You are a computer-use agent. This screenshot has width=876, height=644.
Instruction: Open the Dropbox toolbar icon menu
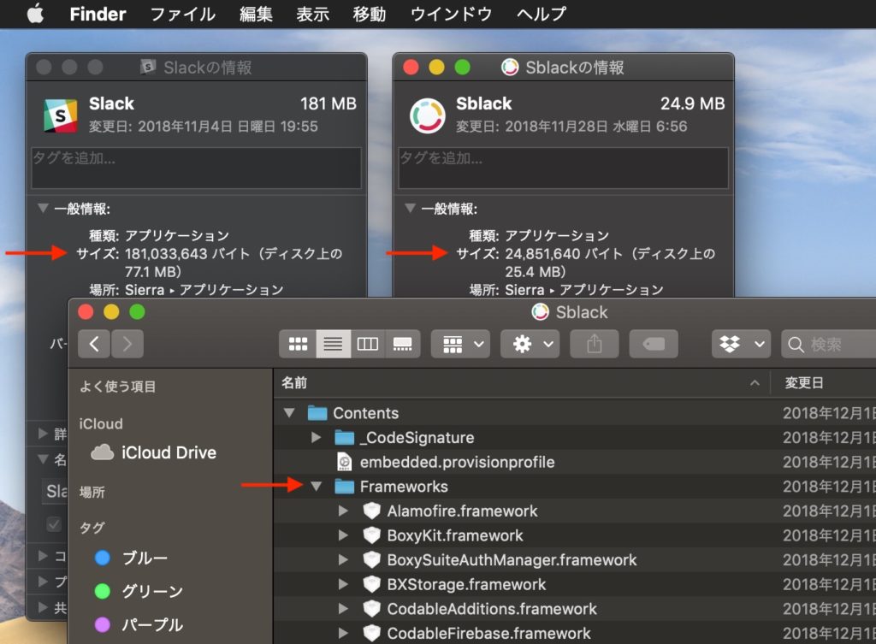click(x=741, y=344)
